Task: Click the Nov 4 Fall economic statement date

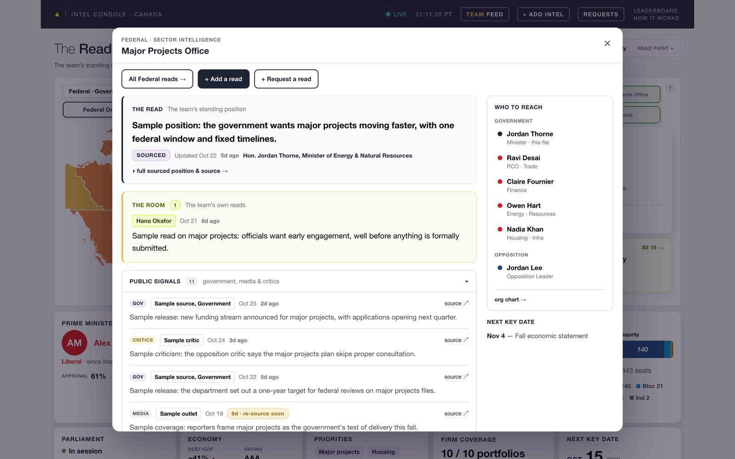Action: (537, 336)
